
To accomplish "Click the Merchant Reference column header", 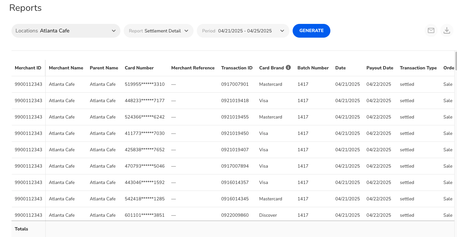I will click(193, 68).
